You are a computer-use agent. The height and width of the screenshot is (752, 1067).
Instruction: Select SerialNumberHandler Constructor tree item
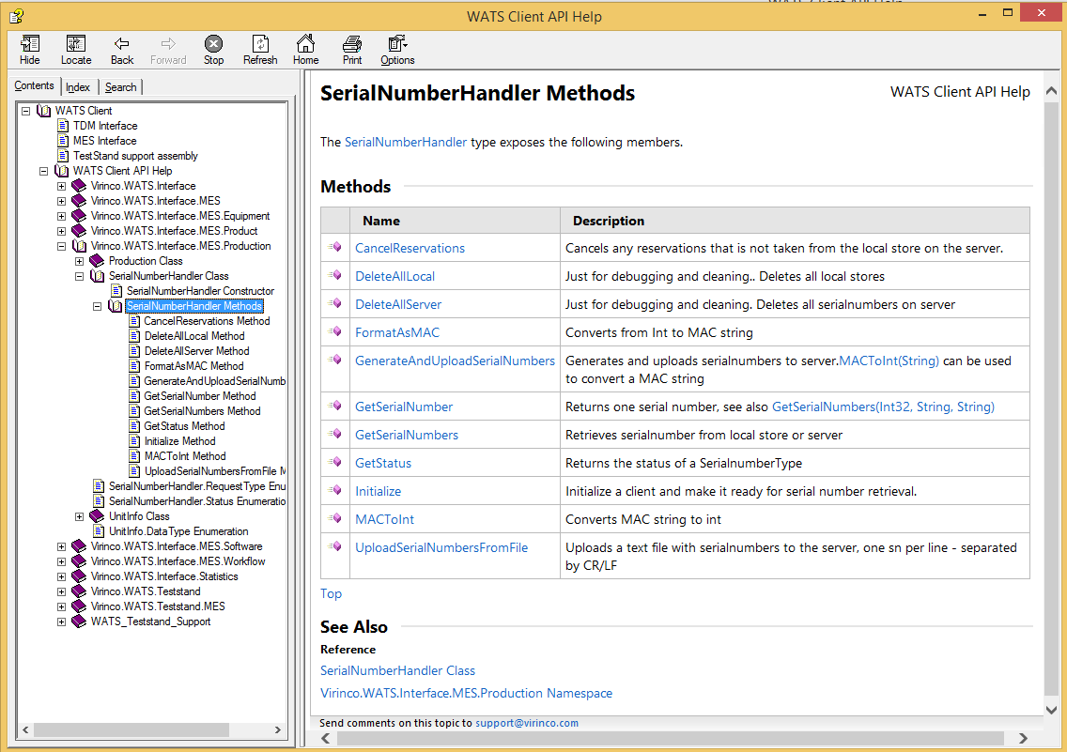[200, 291]
